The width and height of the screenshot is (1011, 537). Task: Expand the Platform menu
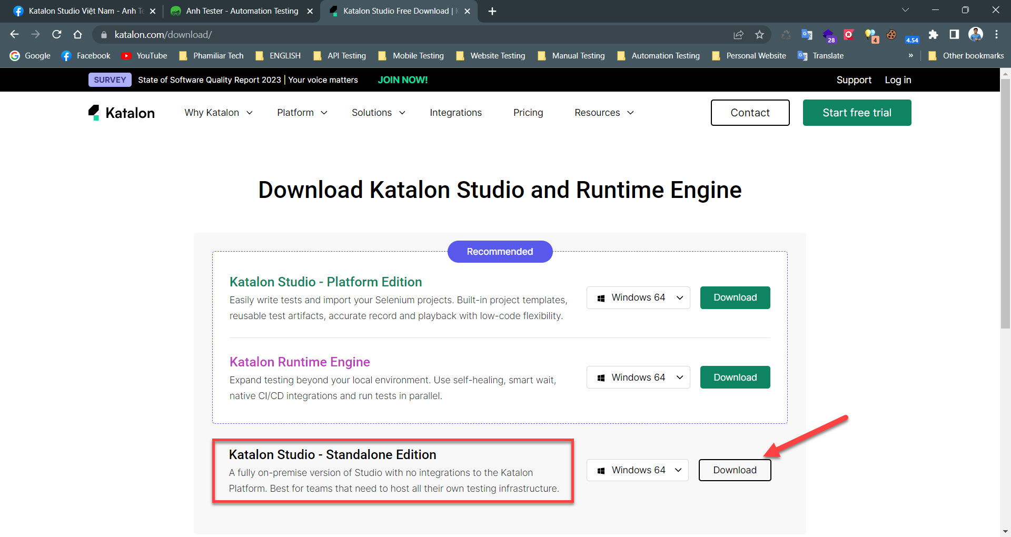click(x=302, y=113)
